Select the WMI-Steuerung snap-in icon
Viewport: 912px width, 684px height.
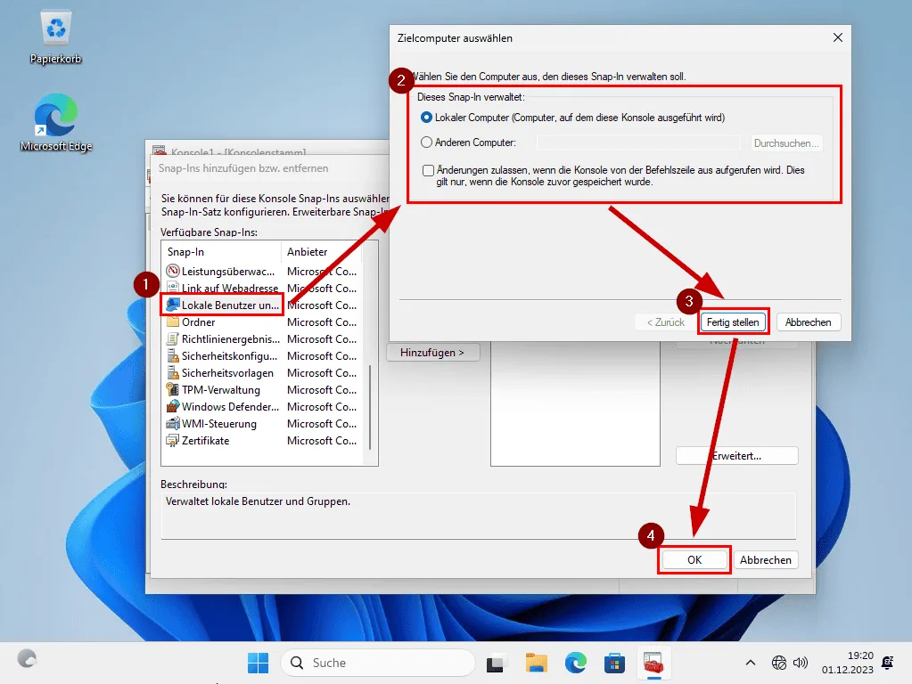click(173, 424)
